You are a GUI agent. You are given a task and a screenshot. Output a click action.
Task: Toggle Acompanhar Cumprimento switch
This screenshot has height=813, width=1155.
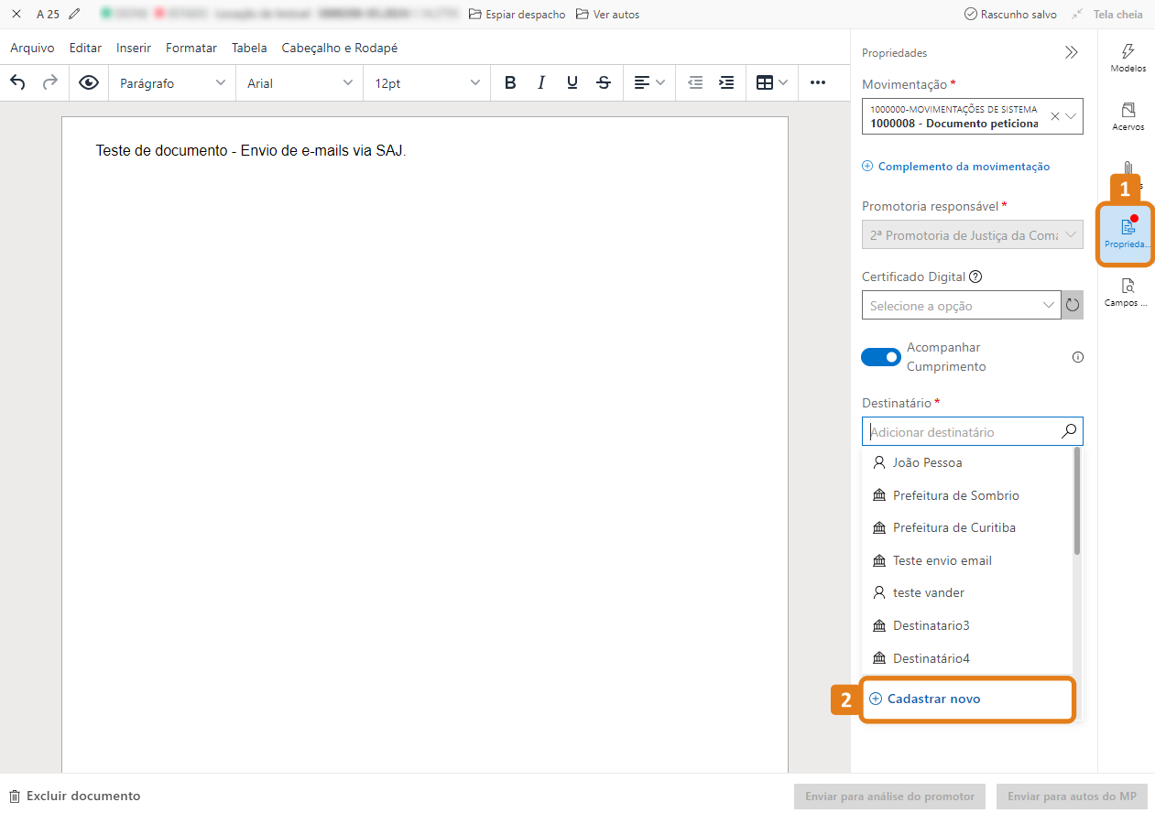(880, 357)
